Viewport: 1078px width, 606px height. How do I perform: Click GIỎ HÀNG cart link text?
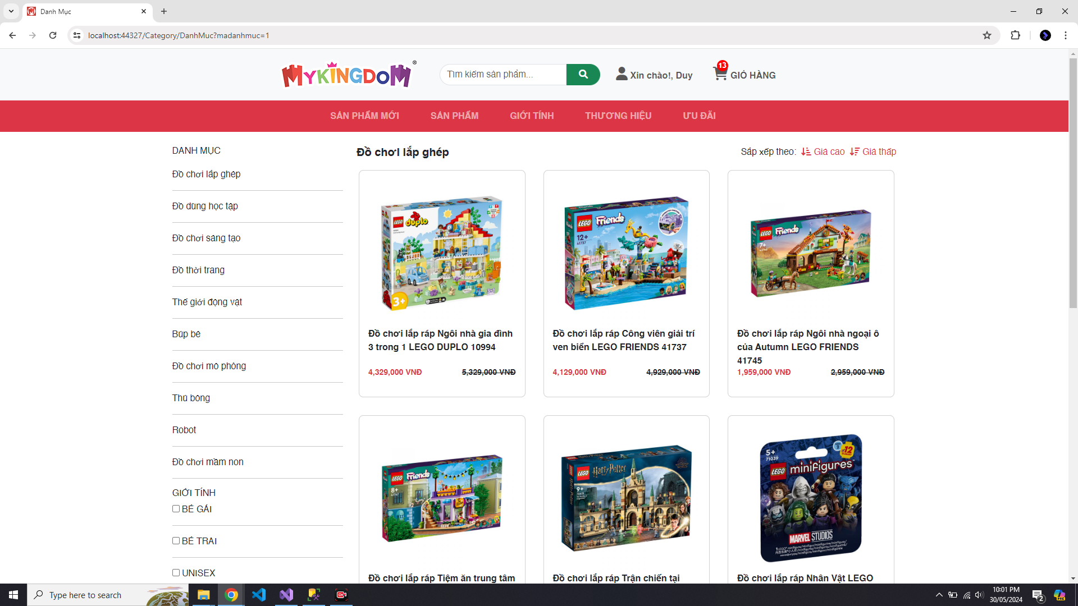tap(753, 75)
